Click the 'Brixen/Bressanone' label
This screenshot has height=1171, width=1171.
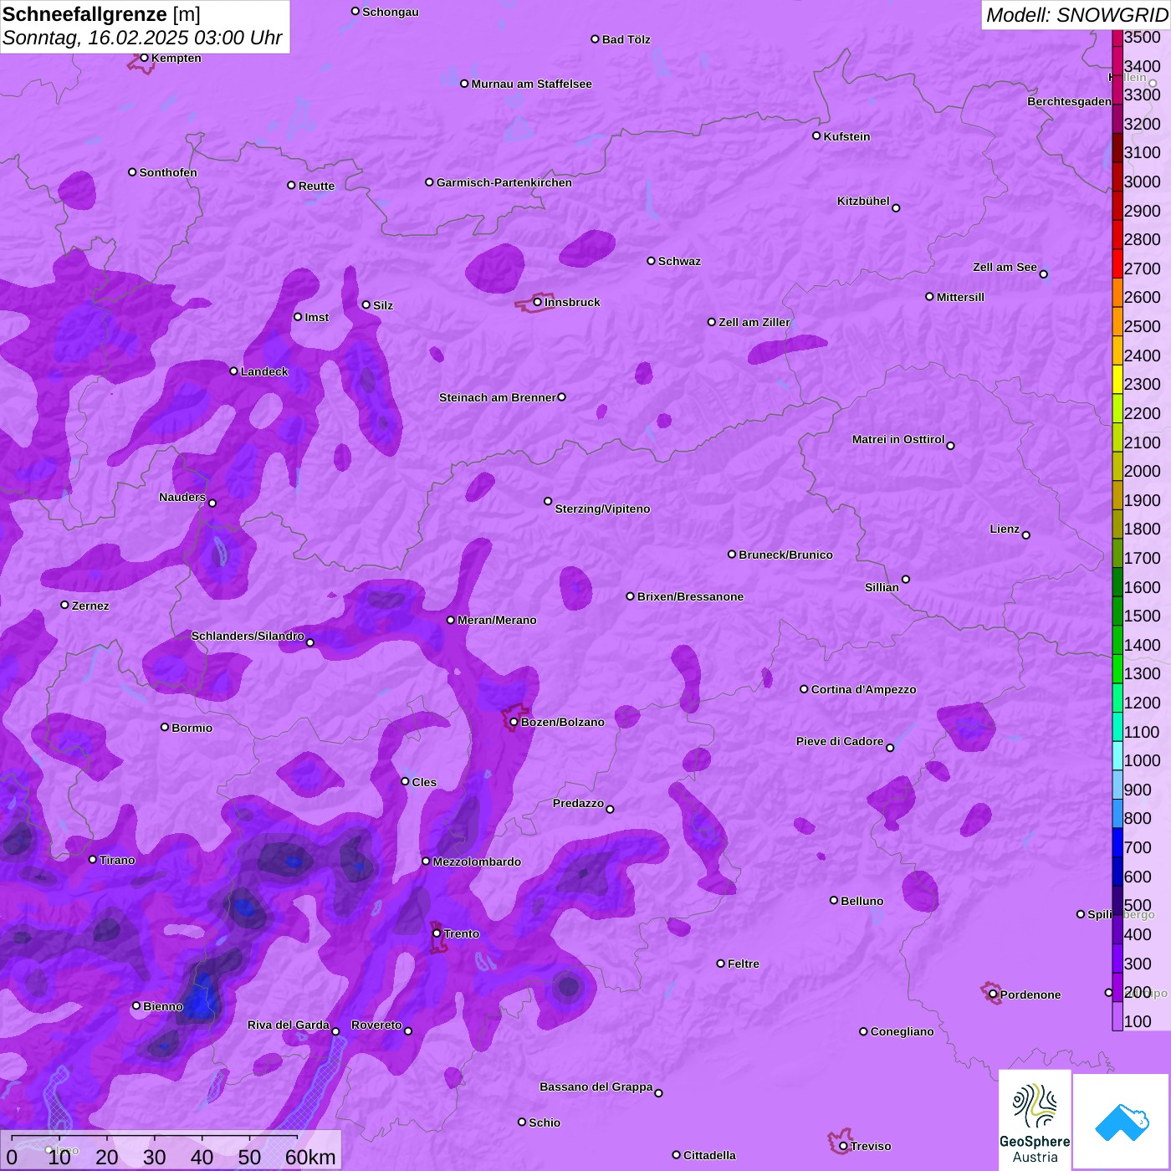point(691,596)
